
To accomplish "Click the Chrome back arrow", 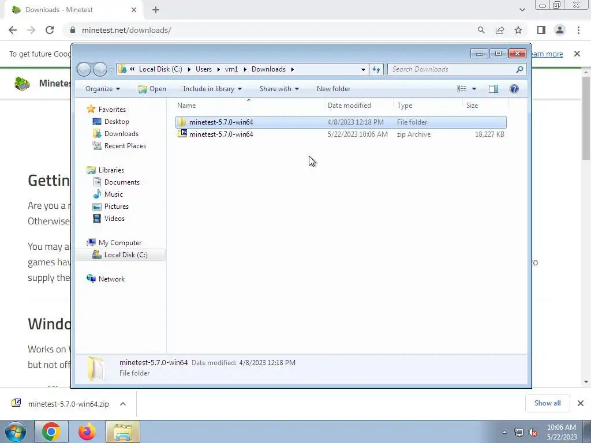I will click(13, 30).
